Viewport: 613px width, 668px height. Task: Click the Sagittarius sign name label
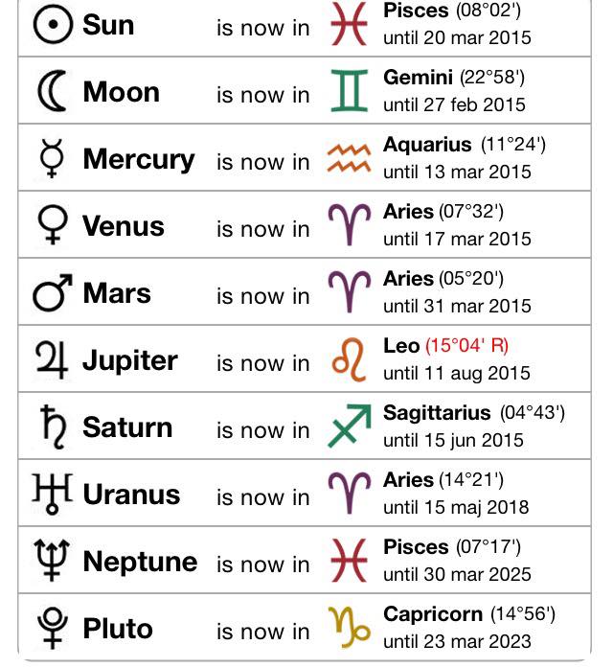click(x=437, y=412)
